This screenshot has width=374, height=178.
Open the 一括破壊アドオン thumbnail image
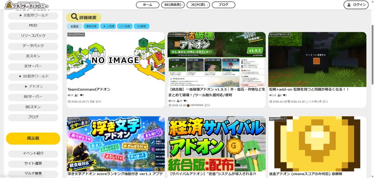point(217,59)
